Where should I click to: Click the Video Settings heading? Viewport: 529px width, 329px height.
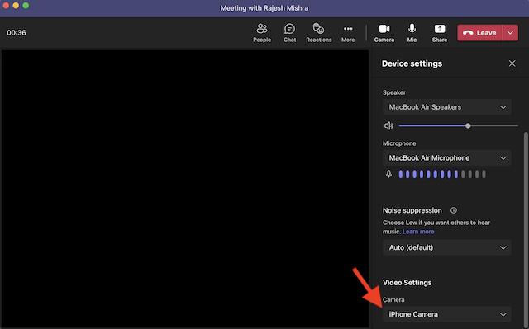pos(407,283)
